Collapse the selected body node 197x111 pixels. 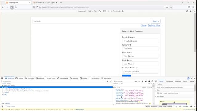pyautogui.click(x=3, y=87)
